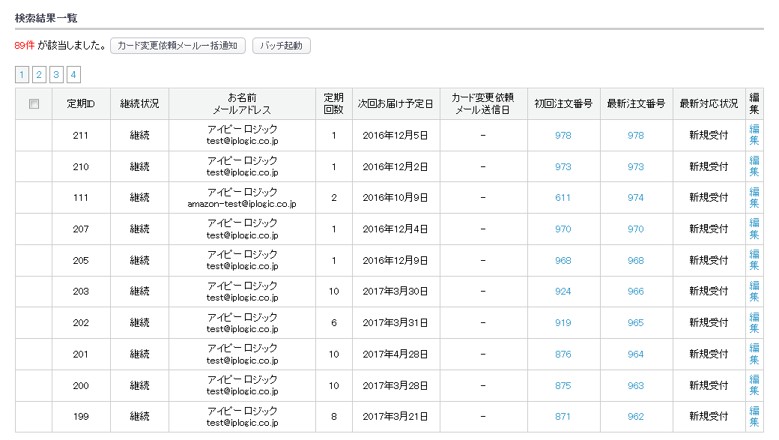Jump to results page 4
779x440 pixels.
(73, 75)
